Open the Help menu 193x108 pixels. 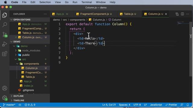112,2
